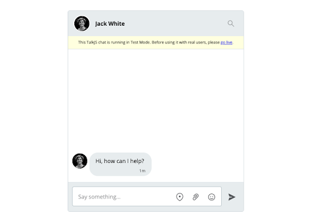Follow the 'go live' link

click(226, 42)
